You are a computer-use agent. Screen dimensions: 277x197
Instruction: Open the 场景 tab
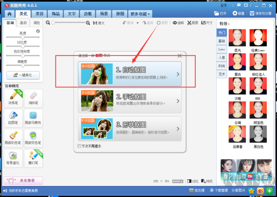click(x=104, y=14)
